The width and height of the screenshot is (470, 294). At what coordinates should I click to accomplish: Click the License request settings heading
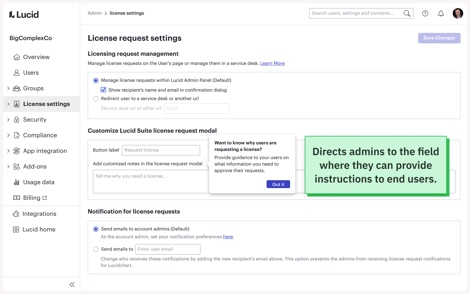pos(135,38)
